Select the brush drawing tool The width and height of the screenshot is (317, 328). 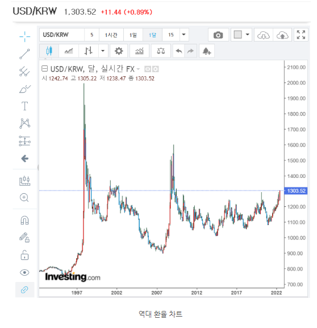coord(24,89)
